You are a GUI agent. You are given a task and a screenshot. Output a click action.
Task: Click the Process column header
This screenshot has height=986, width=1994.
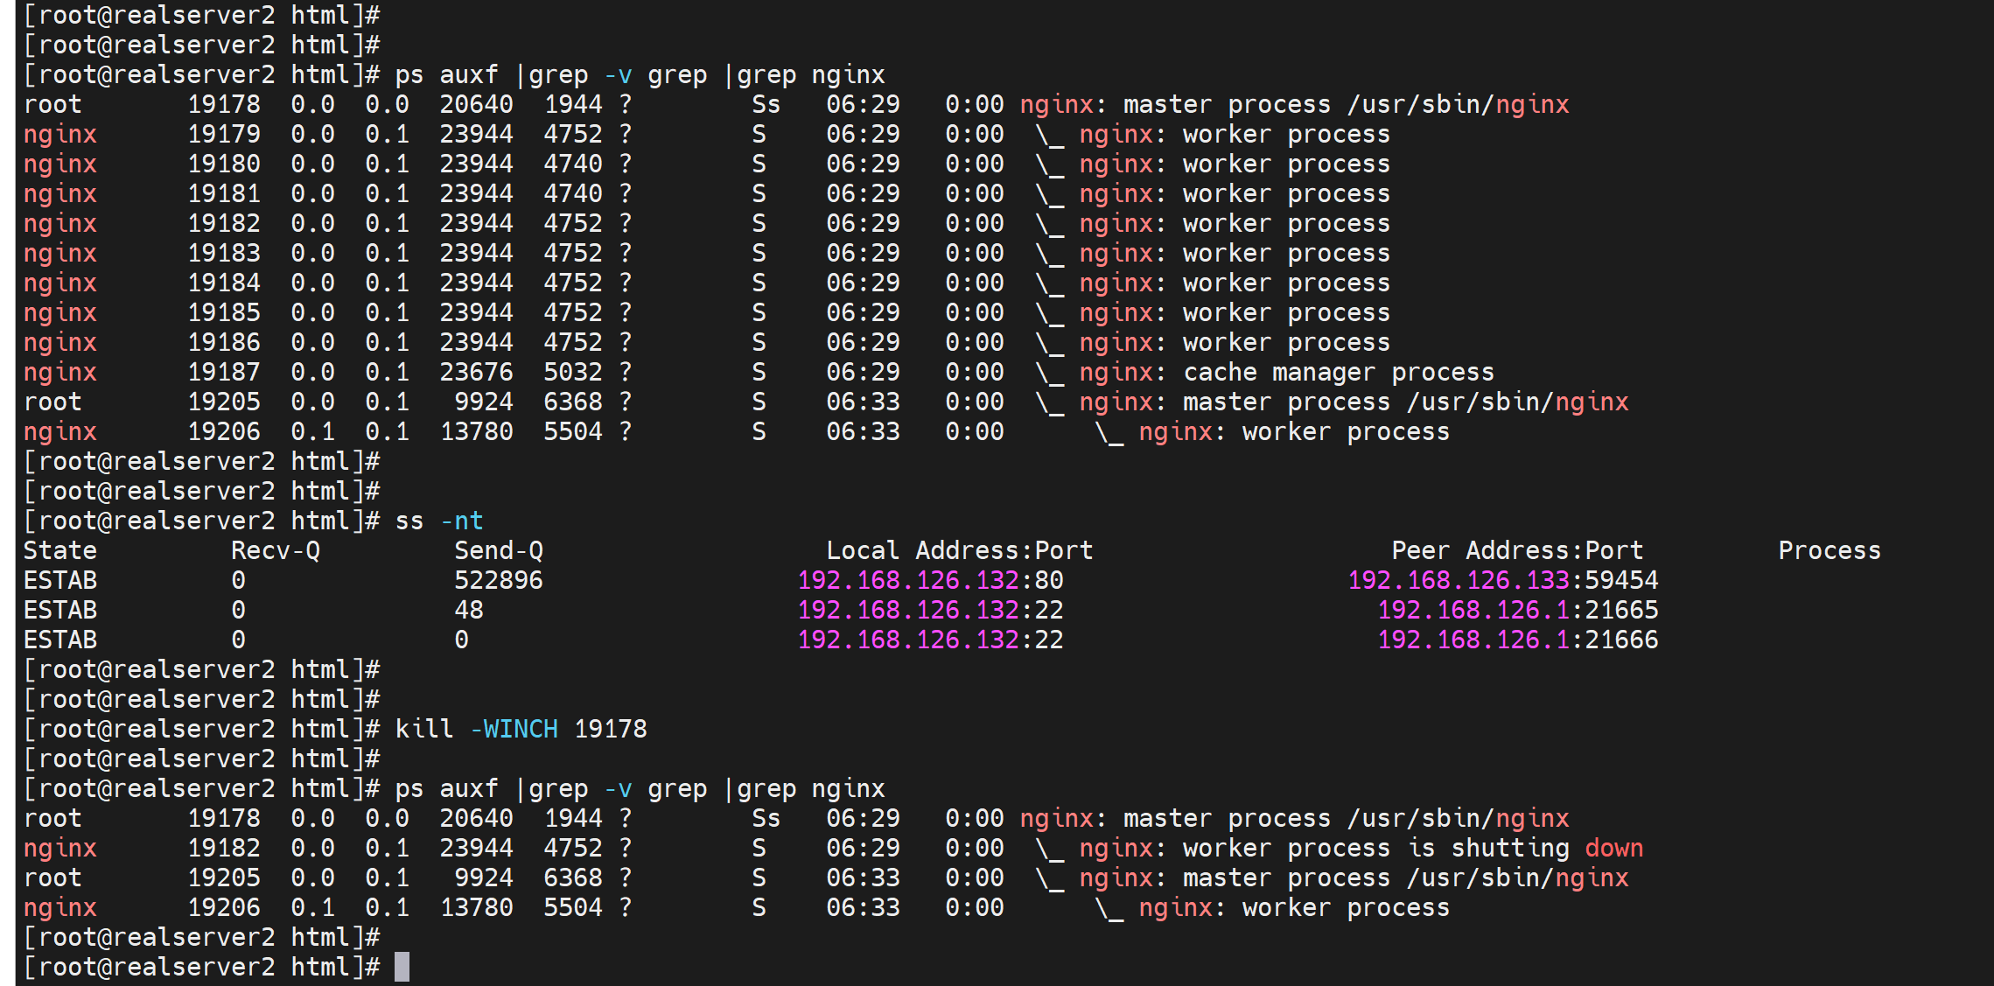click(x=1829, y=550)
